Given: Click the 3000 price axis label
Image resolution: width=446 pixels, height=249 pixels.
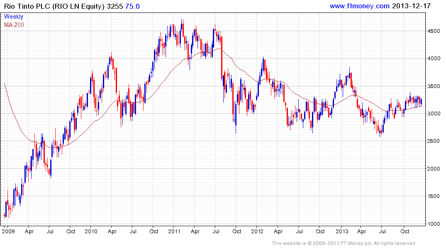Looking at the screenshot, I should pos(434,114).
